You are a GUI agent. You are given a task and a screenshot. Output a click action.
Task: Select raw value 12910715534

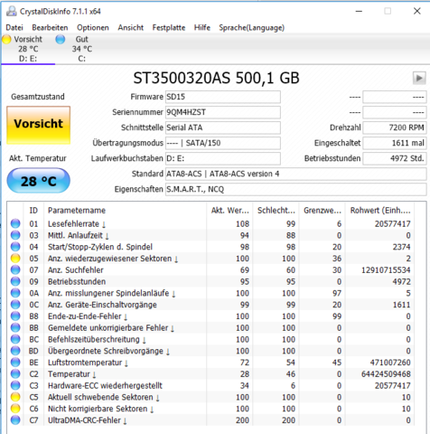(x=386, y=269)
